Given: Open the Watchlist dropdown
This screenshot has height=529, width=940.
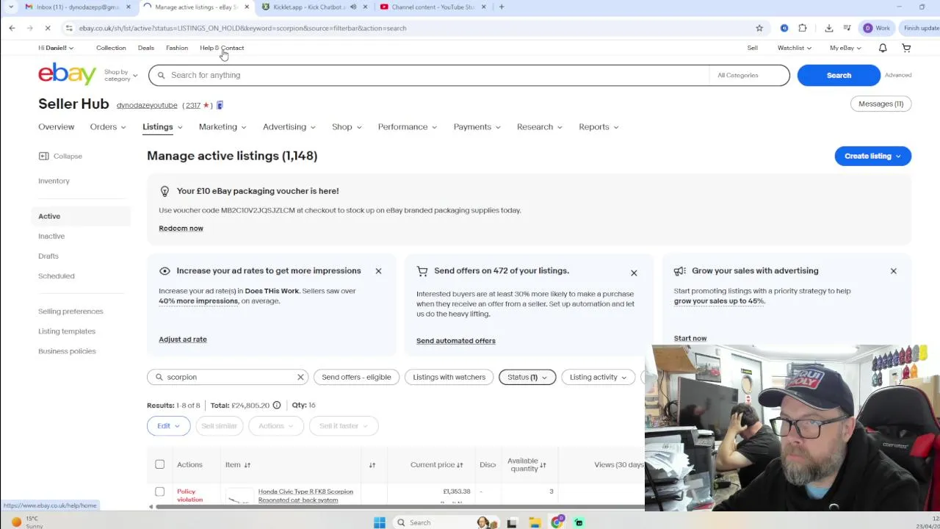Looking at the screenshot, I should [795, 48].
